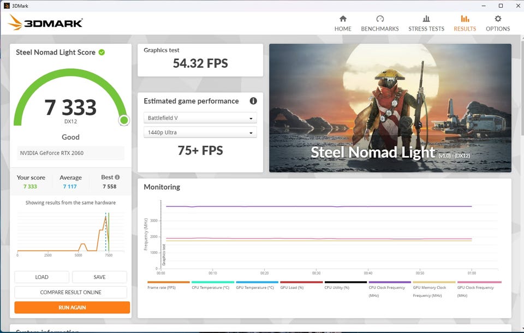Click the Benchmarks gauge icon
Screen dimensions: 524x333
point(380,19)
